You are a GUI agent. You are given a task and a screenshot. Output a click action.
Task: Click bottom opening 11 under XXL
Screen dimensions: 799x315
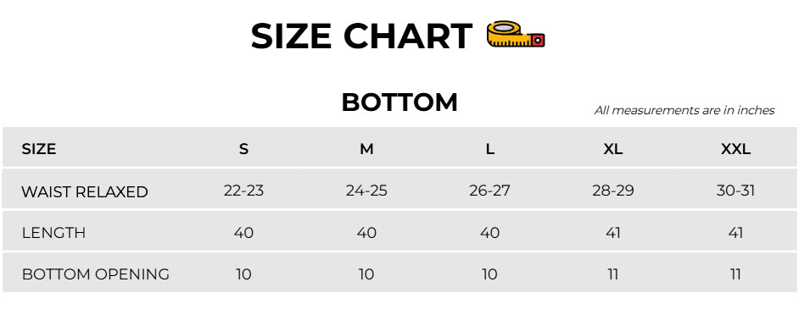[x=735, y=274]
